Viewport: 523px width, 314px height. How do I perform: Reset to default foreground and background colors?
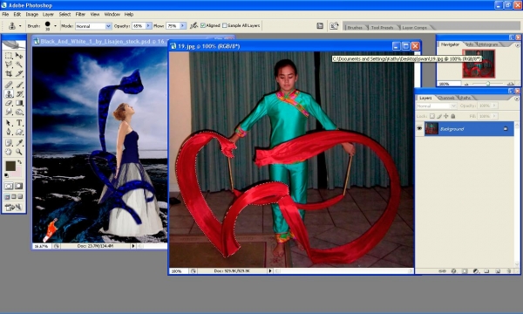(x=6, y=175)
